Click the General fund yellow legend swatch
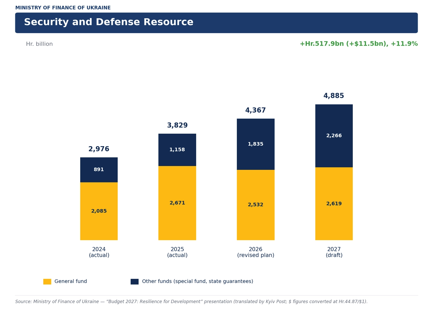The height and width of the screenshot is (316, 433). click(47, 281)
